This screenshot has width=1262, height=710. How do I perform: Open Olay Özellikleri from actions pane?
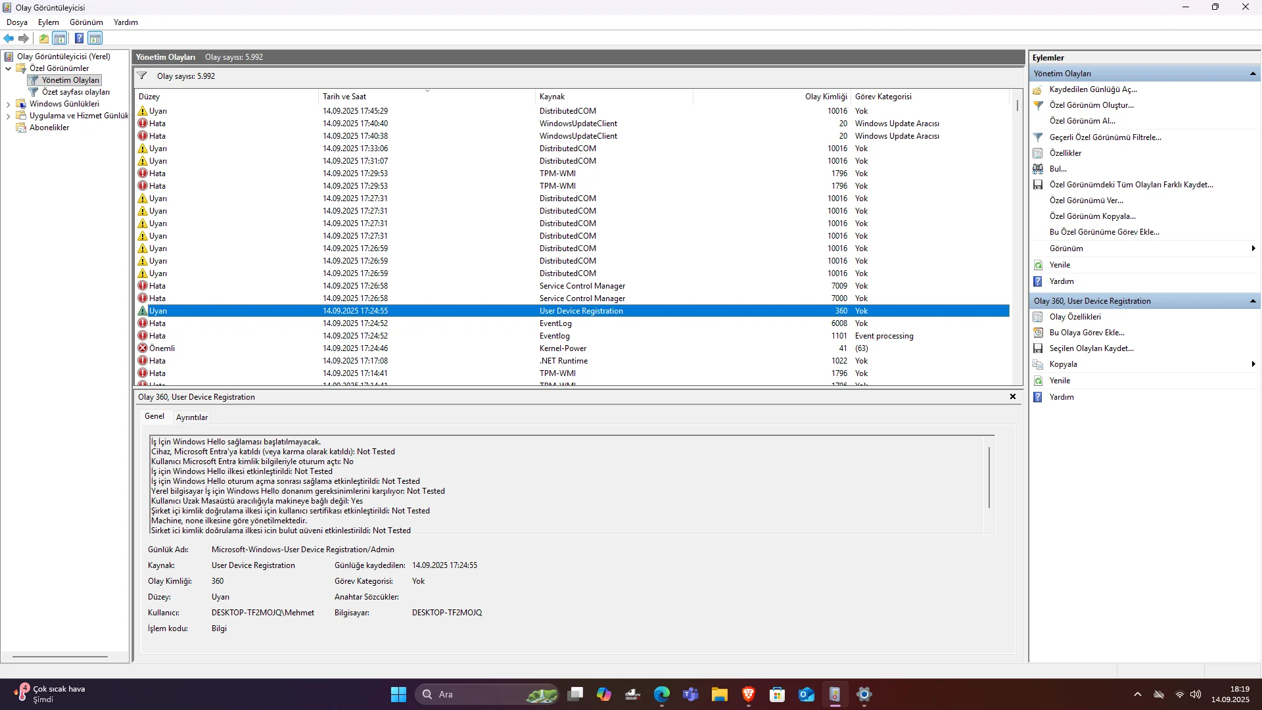[1075, 317]
